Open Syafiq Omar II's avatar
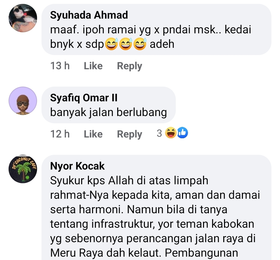This screenshot has width=280, height=260. click(x=23, y=101)
